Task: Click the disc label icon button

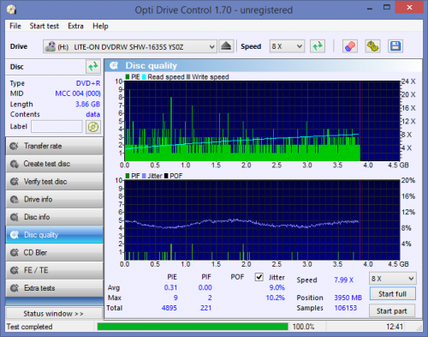Action: tap(93, 127)
